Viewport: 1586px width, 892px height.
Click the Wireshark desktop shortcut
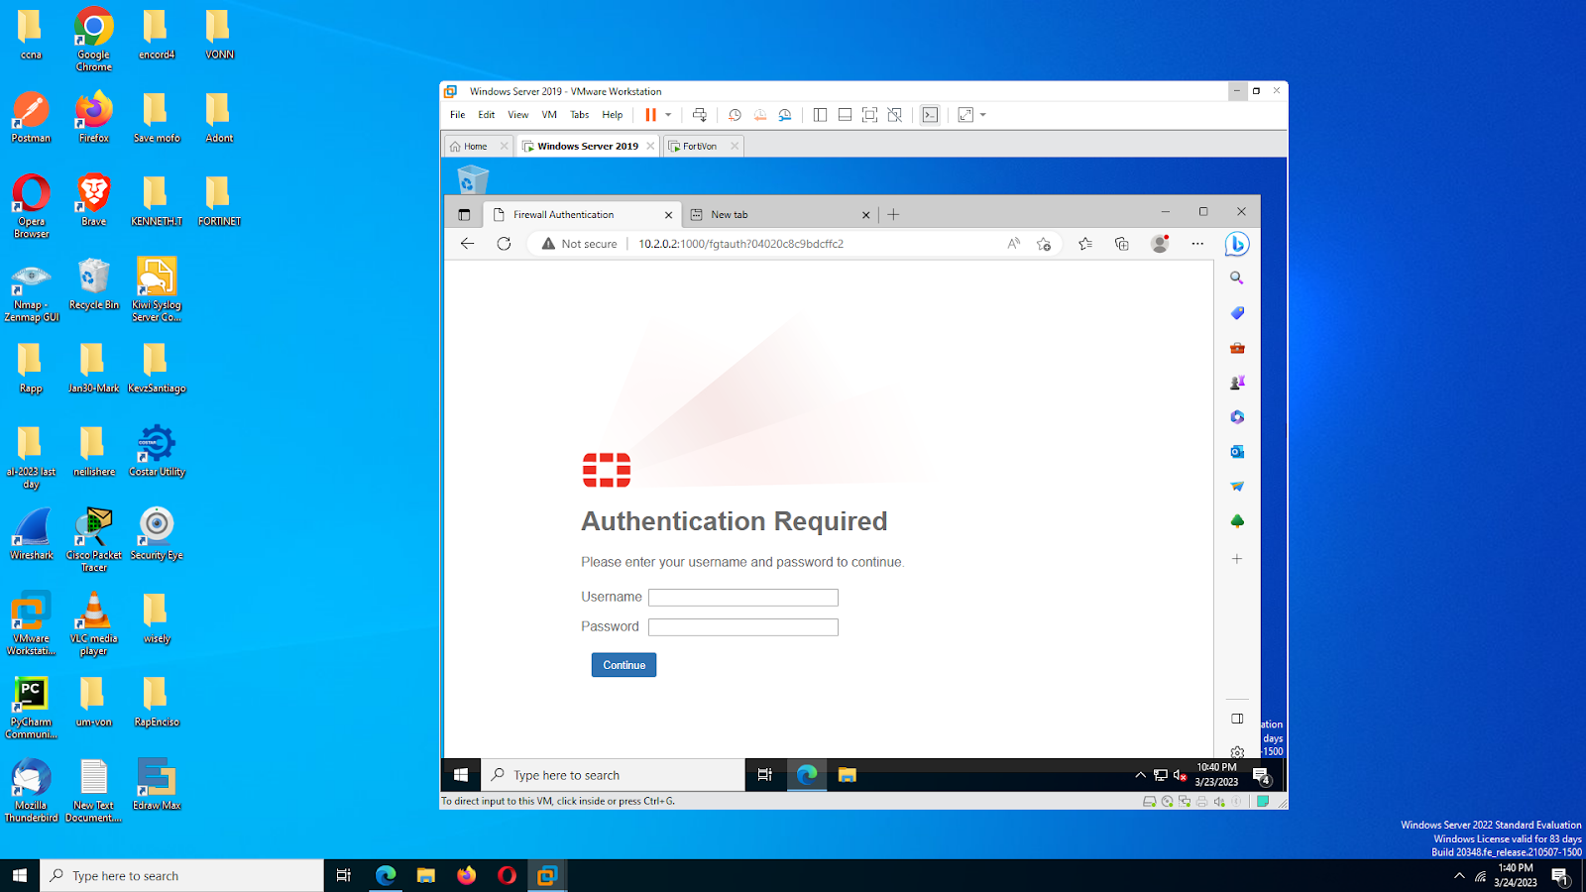[32, 535]
